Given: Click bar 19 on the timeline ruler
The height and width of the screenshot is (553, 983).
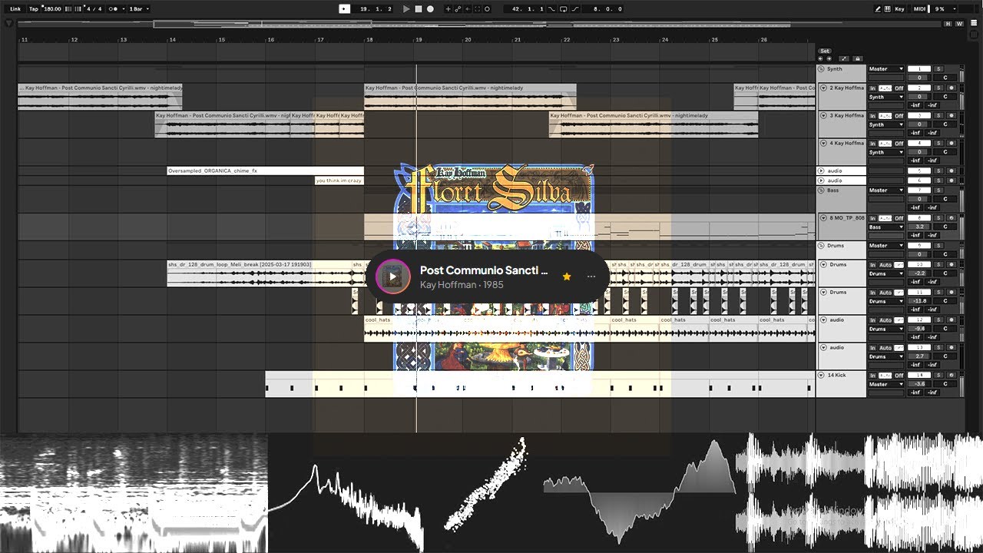Looking at the screenshot, I should tap(419, 39).
